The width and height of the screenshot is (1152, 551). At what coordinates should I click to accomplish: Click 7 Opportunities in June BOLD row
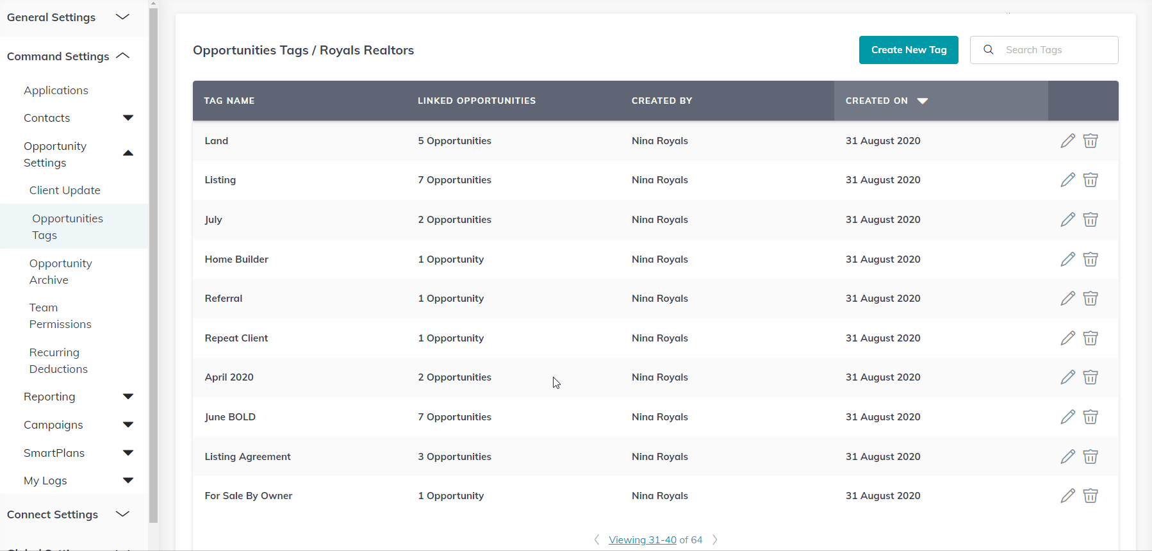[x=455, y=417]
